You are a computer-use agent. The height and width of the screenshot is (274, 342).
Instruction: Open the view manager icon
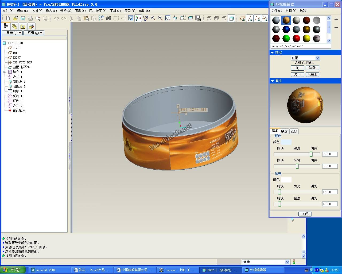(198, 18)
